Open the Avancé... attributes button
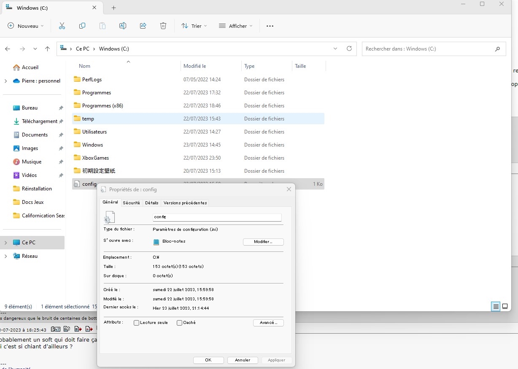 [x=268, y=323]
